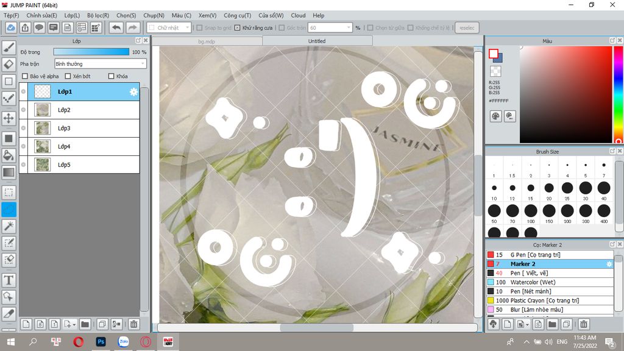Screen dimensions: 624x351
Task: Toggle Khóa checkbox
Action: pos(112,76)
